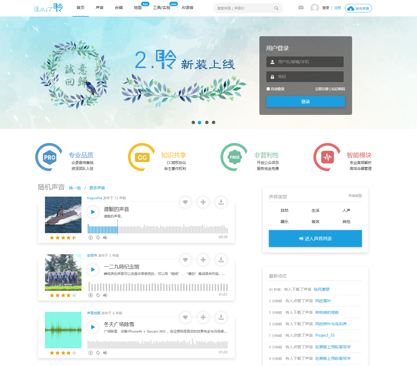Select the 音效 sound category
Viewport: 417px width, 366px height.
point(315,222)
